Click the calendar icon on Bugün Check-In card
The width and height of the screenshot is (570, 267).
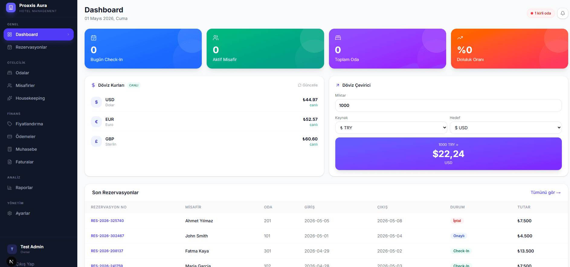(94, 38)
